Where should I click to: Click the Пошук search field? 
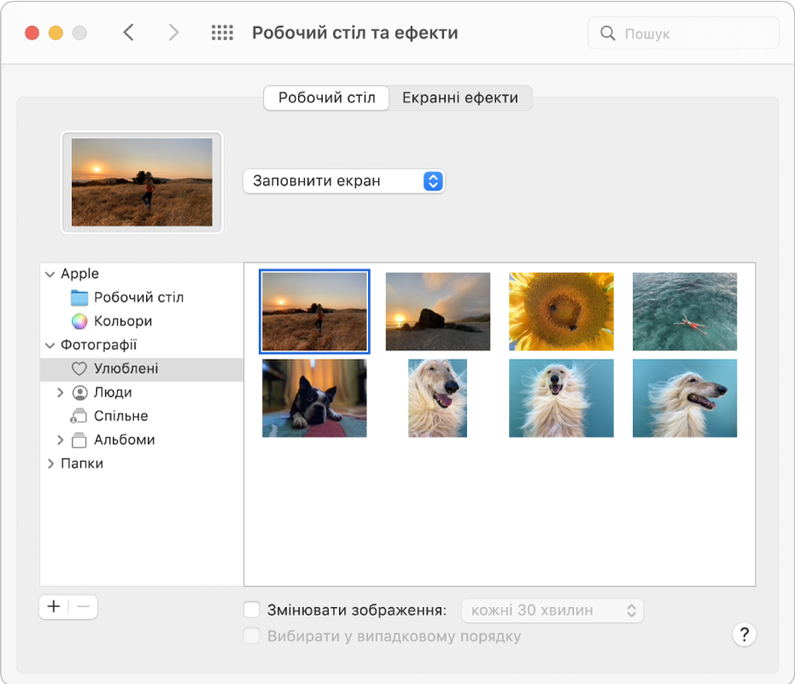pyautogui.click(x=683, y=33)
